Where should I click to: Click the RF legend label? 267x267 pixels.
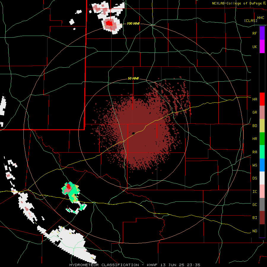coord(255,33)
